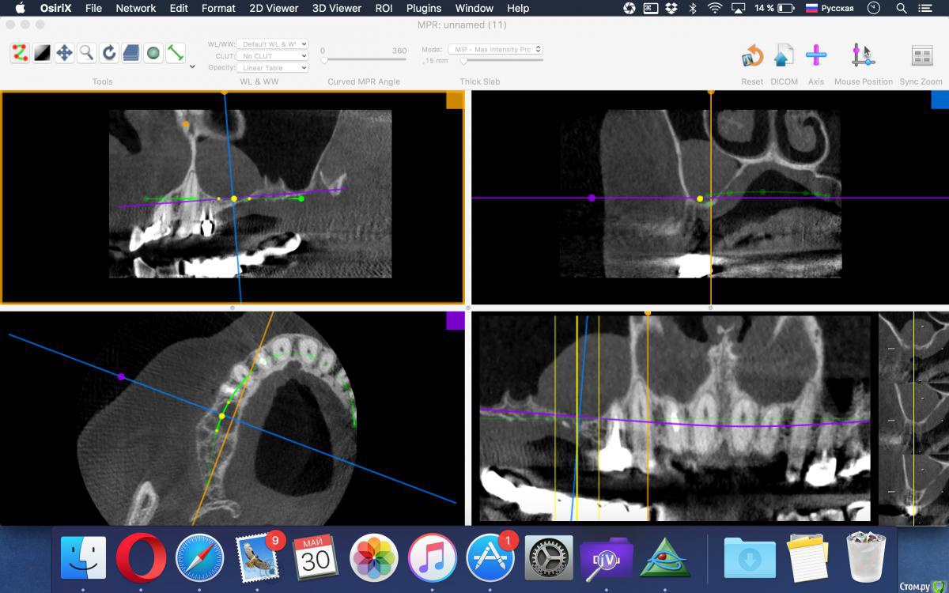Toggle Mouse Position display
The image size is (949, 593).
click(x=862, y=56)
